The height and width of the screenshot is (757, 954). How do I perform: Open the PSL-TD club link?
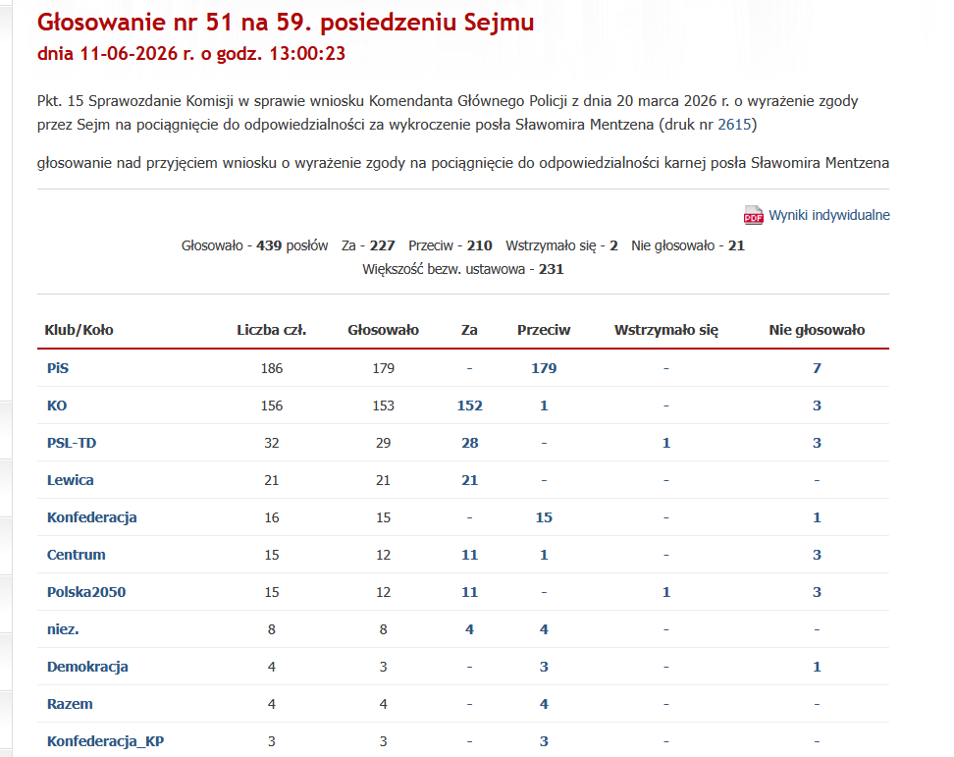(x=72, y=443)
